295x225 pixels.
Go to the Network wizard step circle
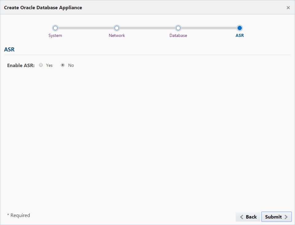[117, 28]
